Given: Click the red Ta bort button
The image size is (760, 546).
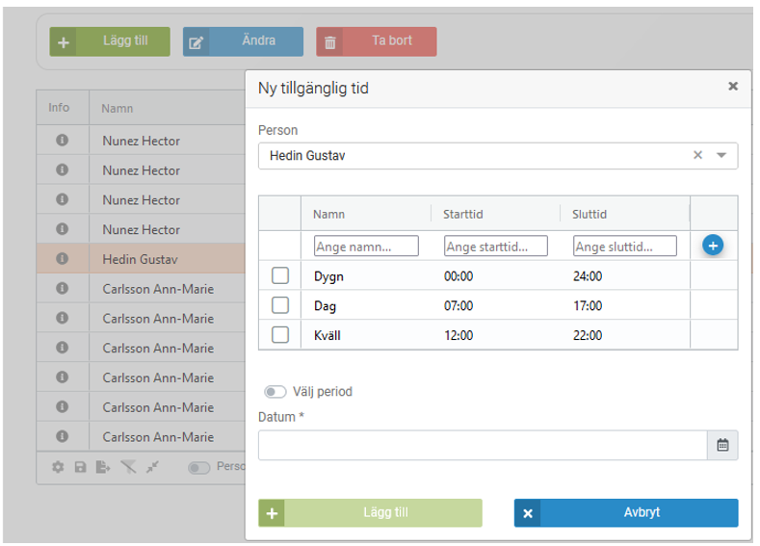Looking at the screenshot, I should coord(377,41).
